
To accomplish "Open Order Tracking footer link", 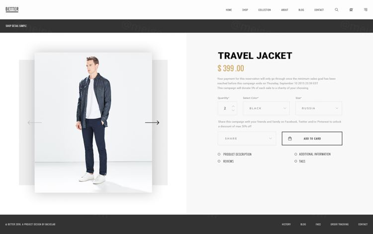I will pyautogui.click(x=340, y=224).
